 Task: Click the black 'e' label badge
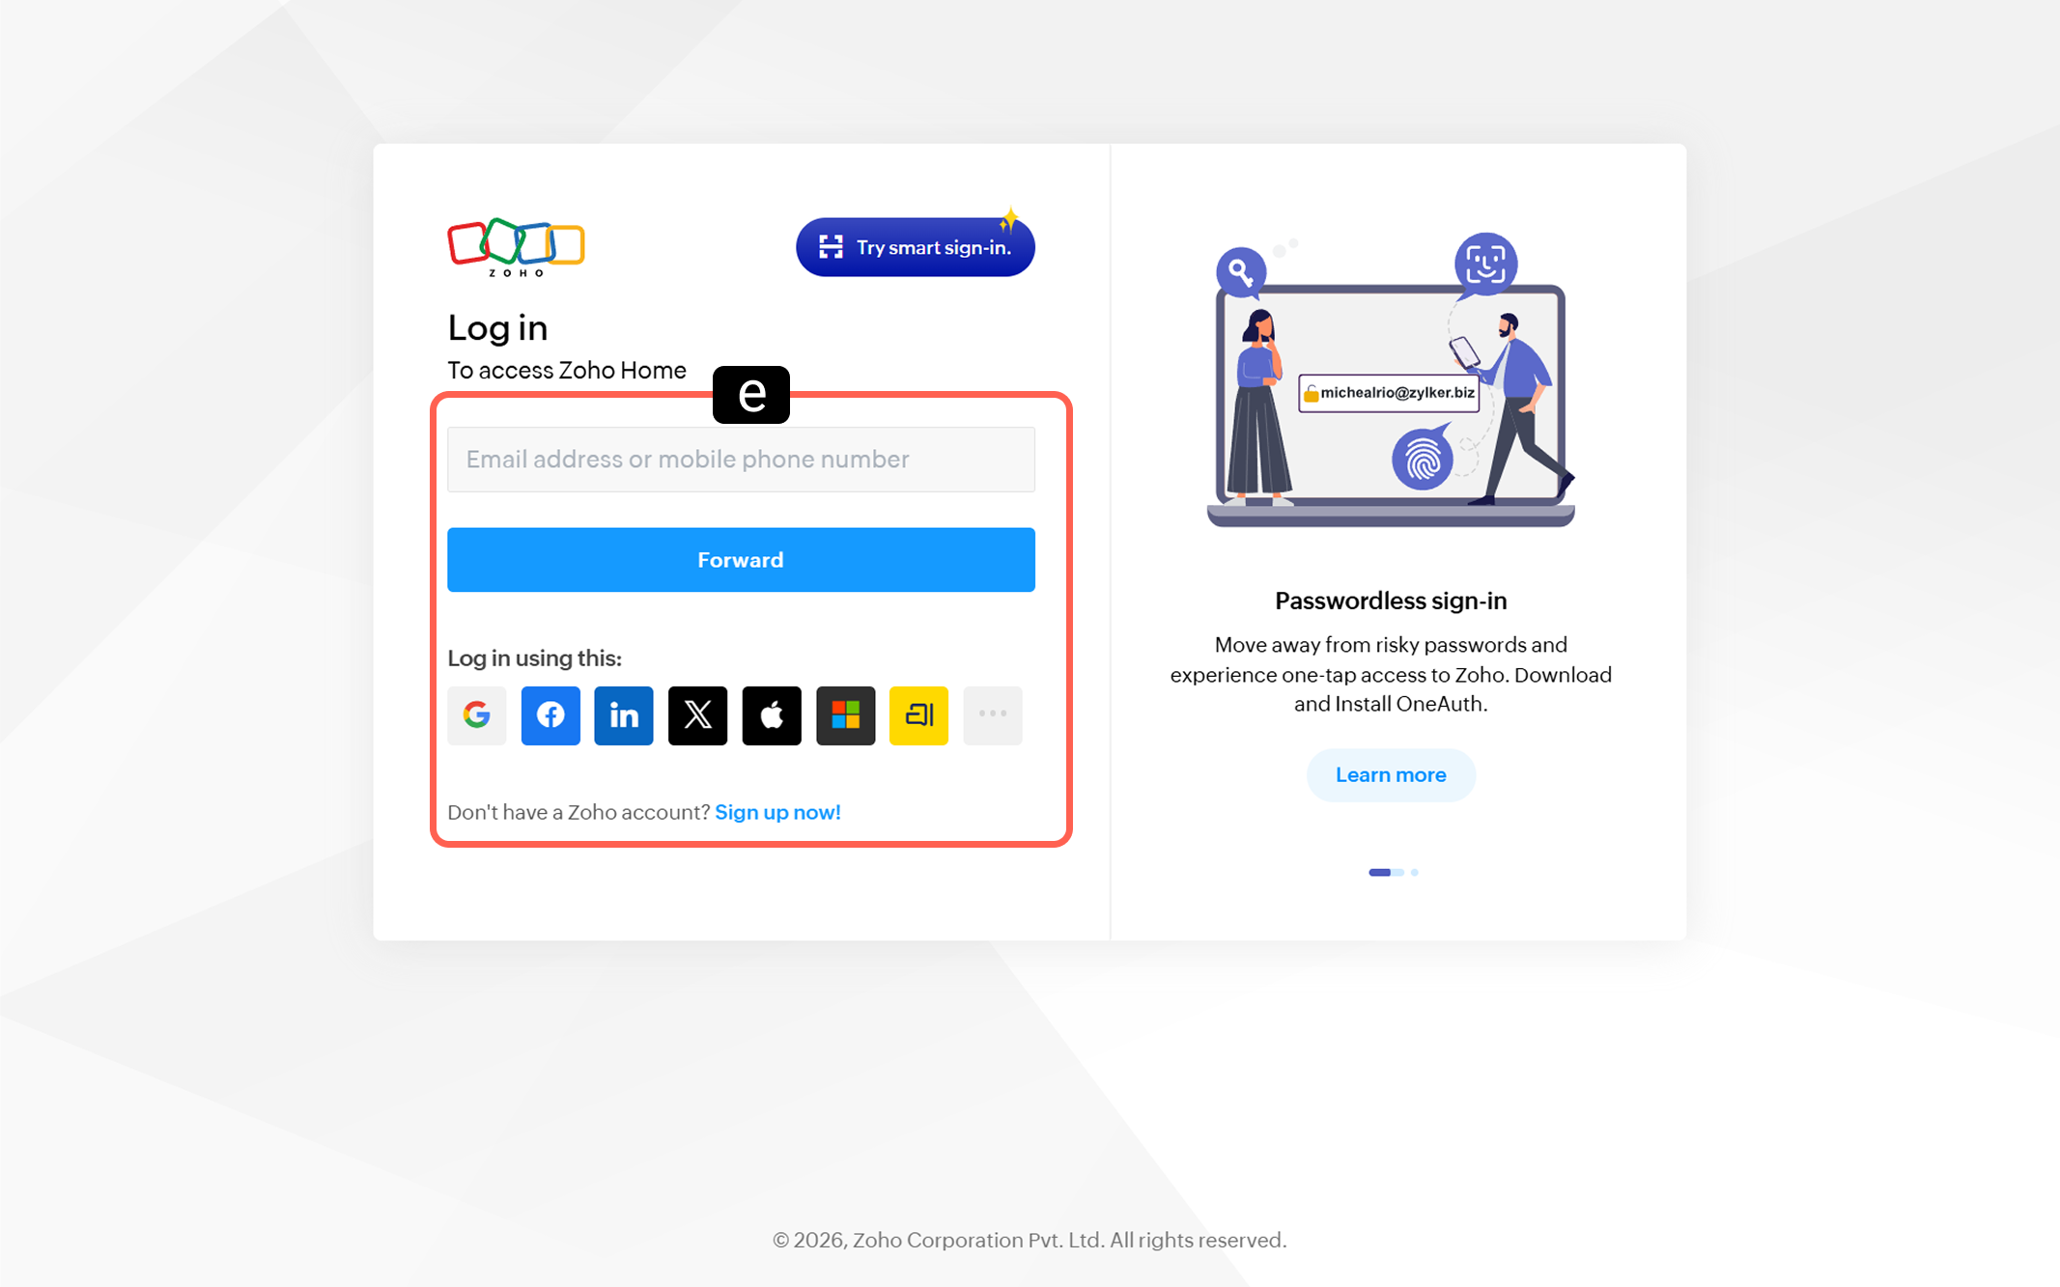[x=751, y=395]
